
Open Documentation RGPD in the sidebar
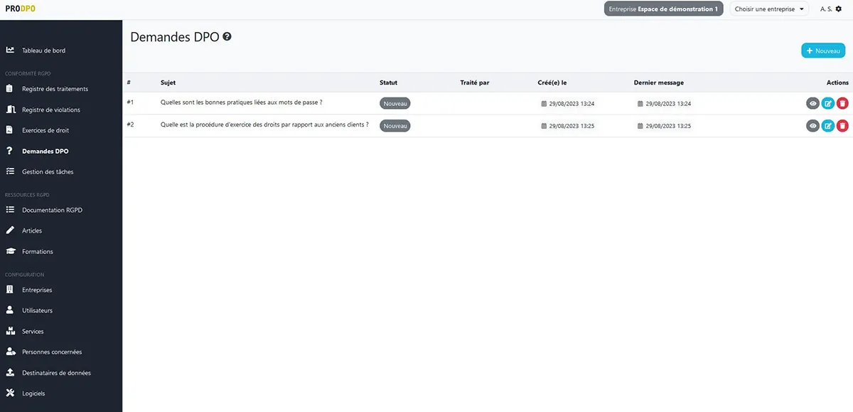click(x=52, y=210)
